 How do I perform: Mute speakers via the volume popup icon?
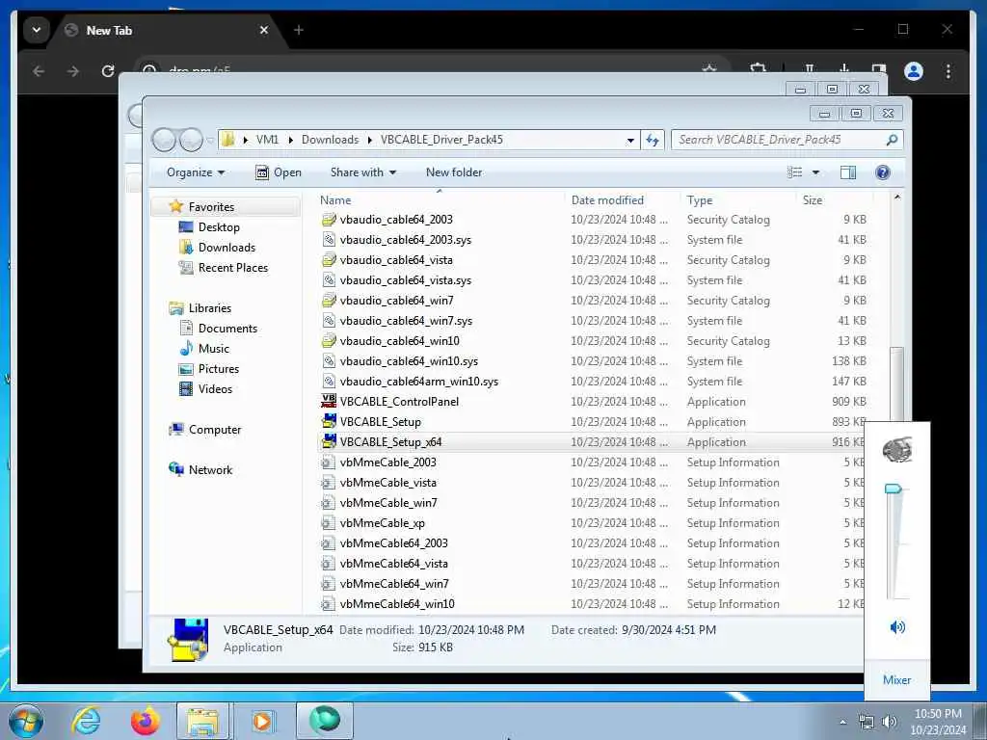click(x=897, y=626)
